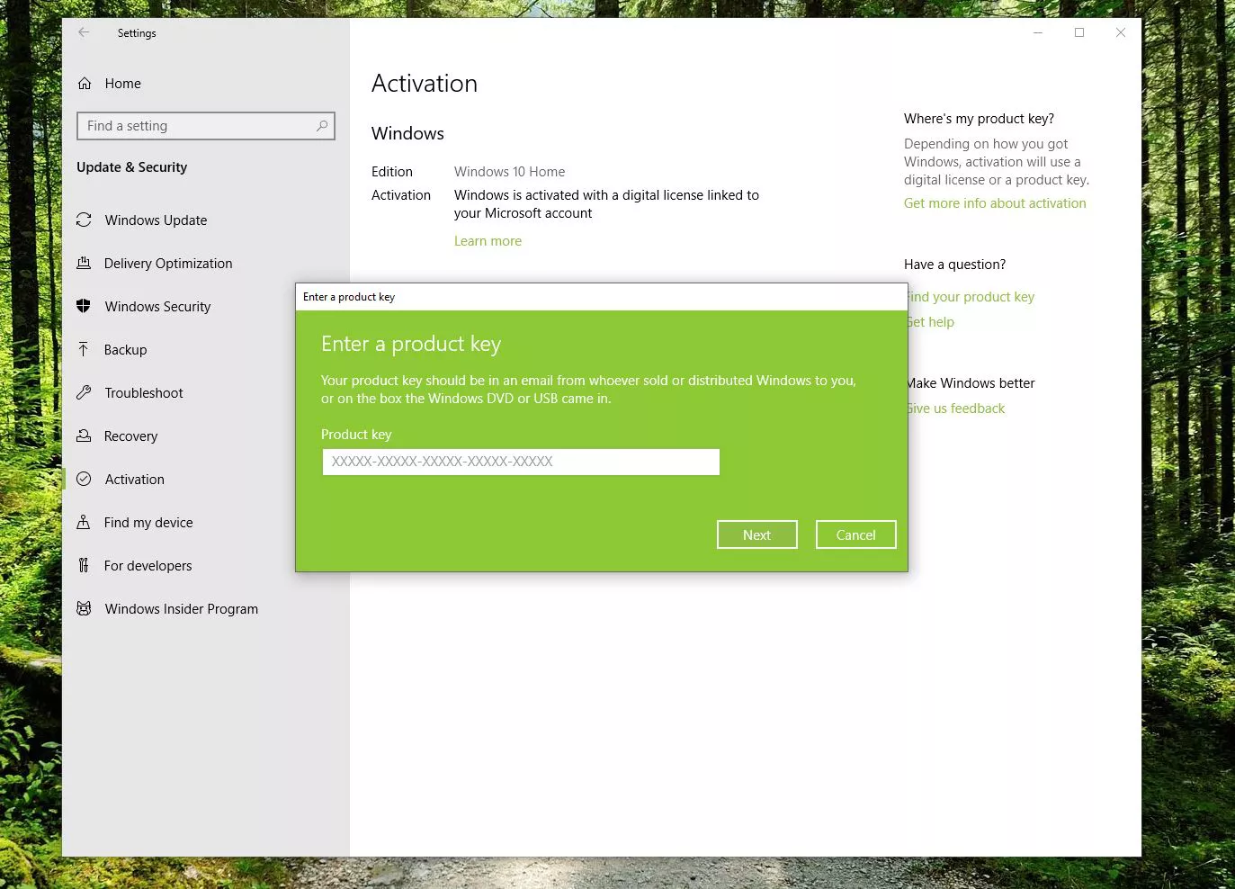Click Next in the product key dialog

point(757,534)
